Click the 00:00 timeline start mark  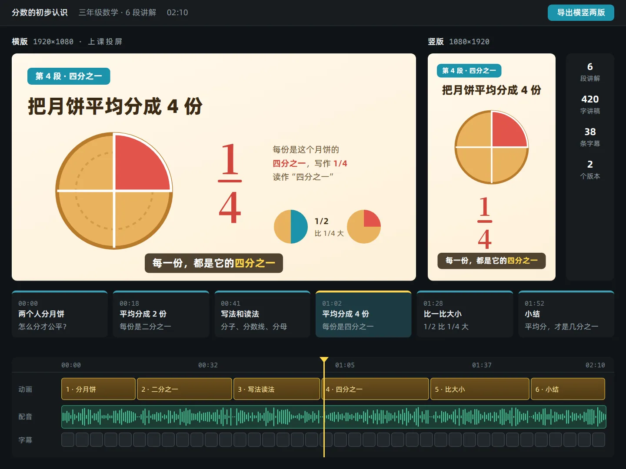click(71, 365)
